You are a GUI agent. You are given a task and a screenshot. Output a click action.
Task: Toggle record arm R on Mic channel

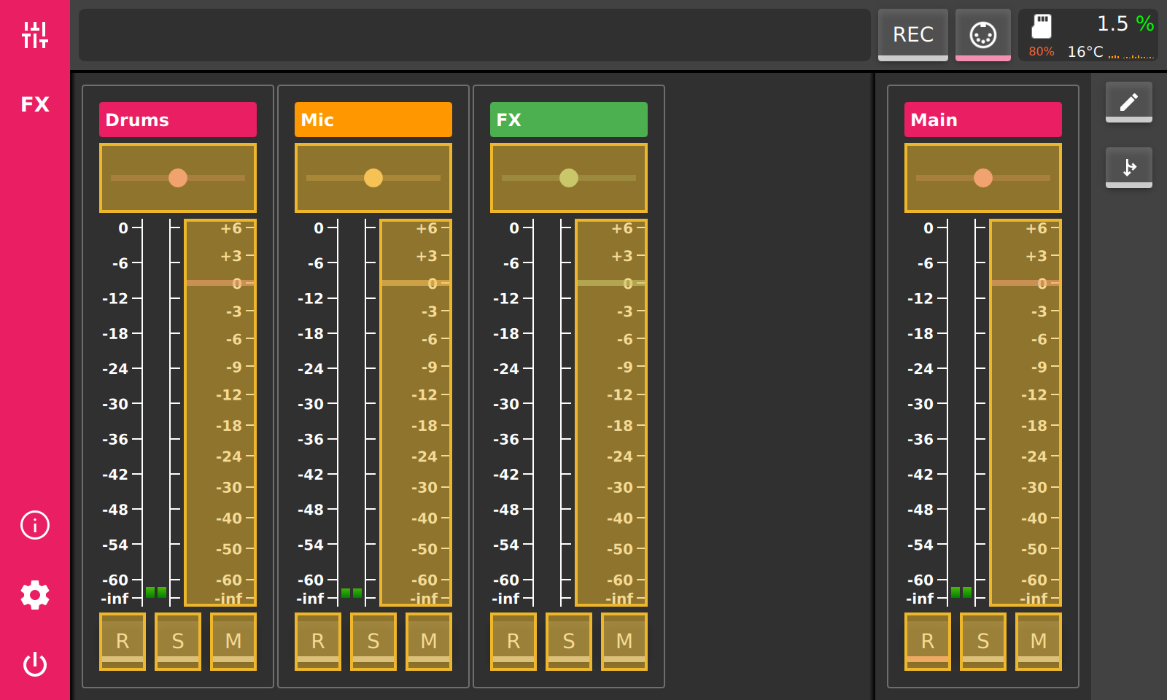tap(318, 642)
